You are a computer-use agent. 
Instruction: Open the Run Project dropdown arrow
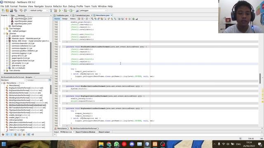pyautogui.click(x=62, y=11)
